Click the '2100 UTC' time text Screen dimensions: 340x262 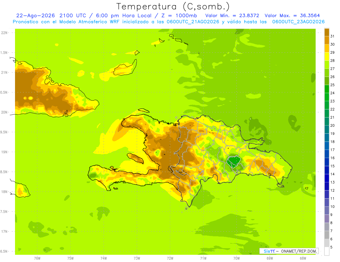coord(74,16)
